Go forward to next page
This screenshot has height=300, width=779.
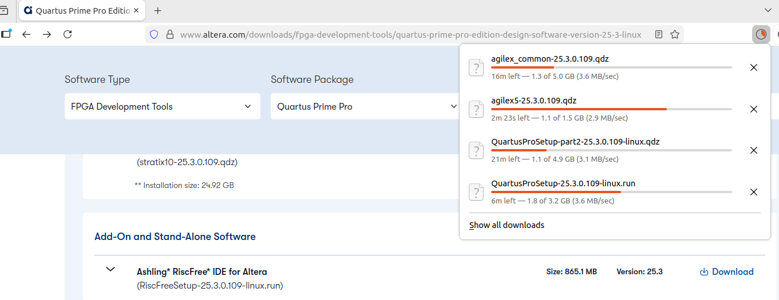pyautogui.click(x=47, y=34)
